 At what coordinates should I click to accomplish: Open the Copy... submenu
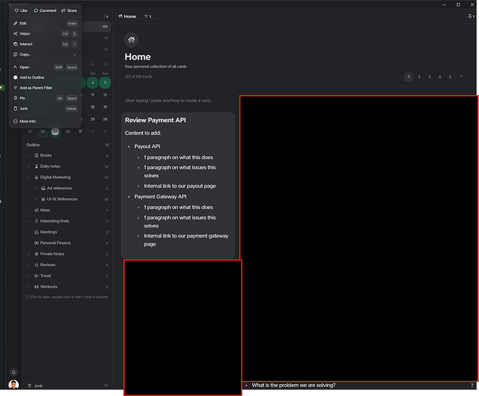click(x=45, y=55)
